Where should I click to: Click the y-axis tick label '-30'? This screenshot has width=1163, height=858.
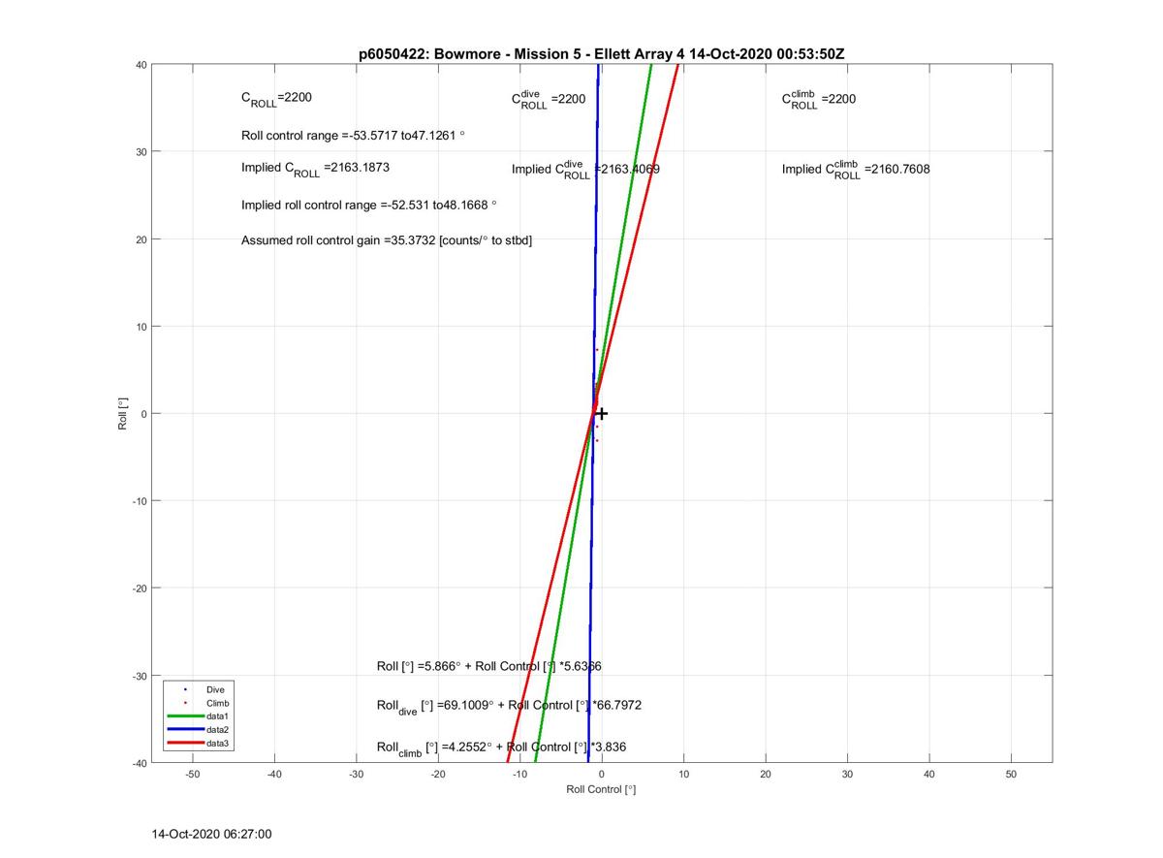(140, 675)
